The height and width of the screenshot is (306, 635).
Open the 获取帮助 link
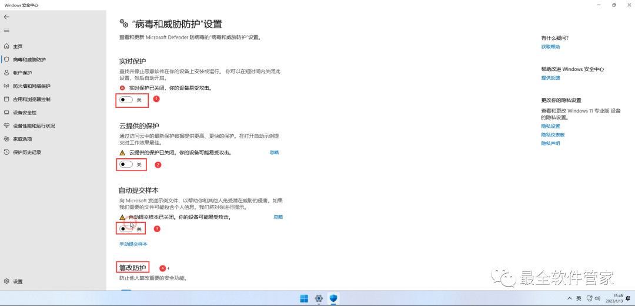click(x=551, y=47)
